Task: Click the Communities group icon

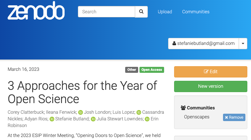Action: pyautogui.click(x=183, y=108)
